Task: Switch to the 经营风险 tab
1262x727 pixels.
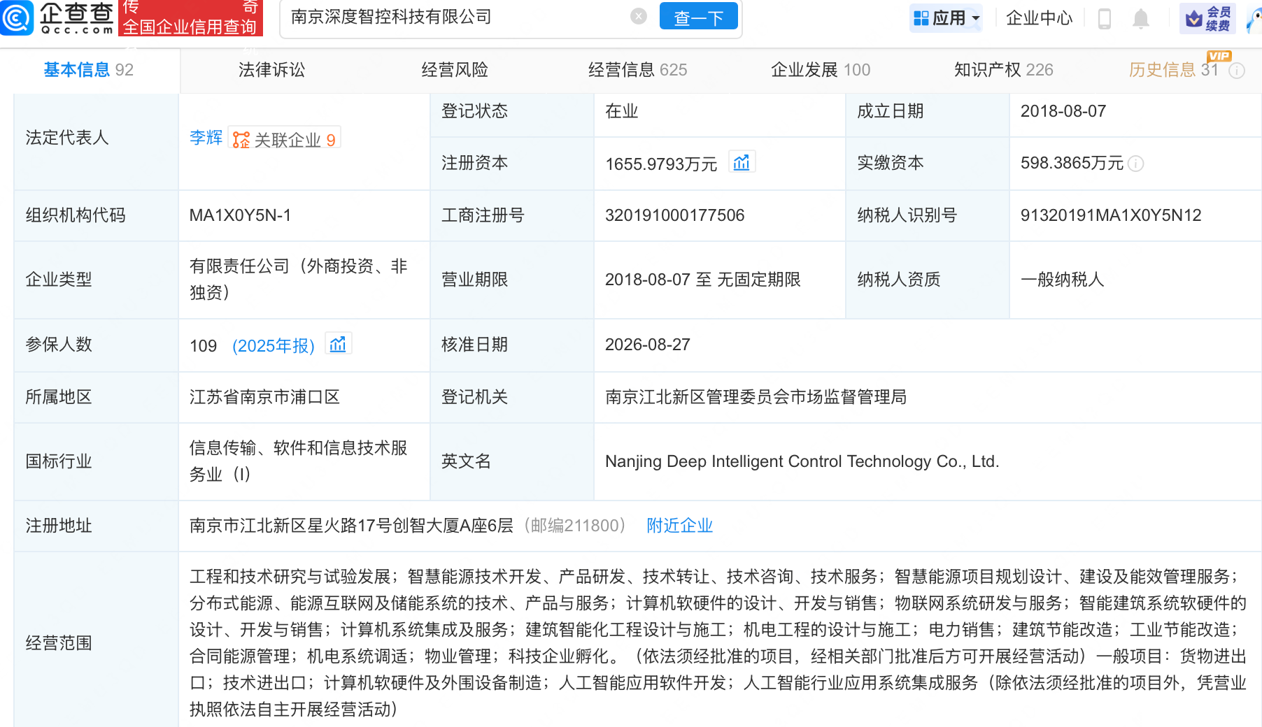Action: [455, 70]
